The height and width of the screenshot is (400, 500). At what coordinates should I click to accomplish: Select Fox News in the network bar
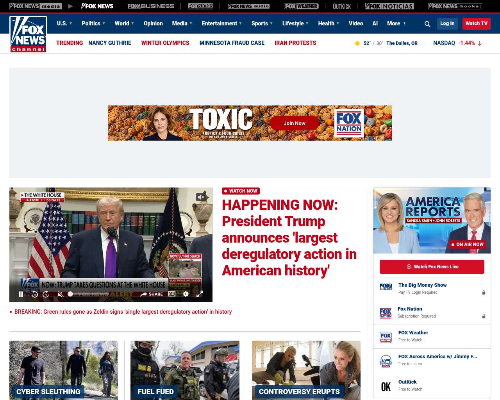coord(97,6)
